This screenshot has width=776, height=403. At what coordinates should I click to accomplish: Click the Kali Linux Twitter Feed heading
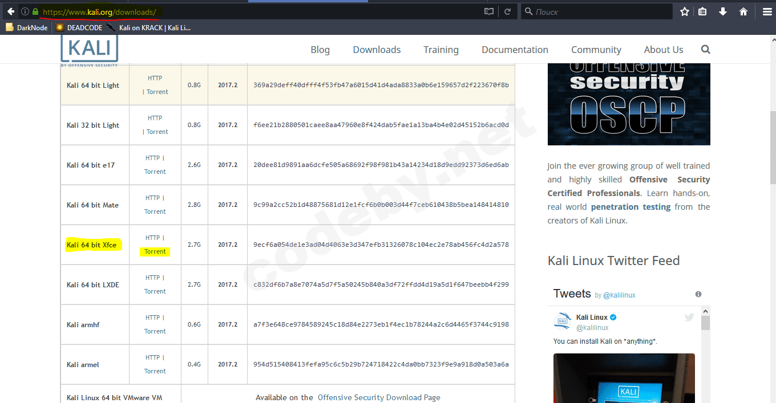point(614,260)
